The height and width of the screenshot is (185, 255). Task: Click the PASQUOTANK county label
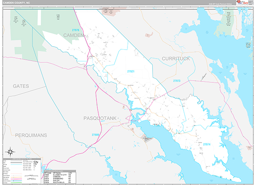[x=100, y=118]
